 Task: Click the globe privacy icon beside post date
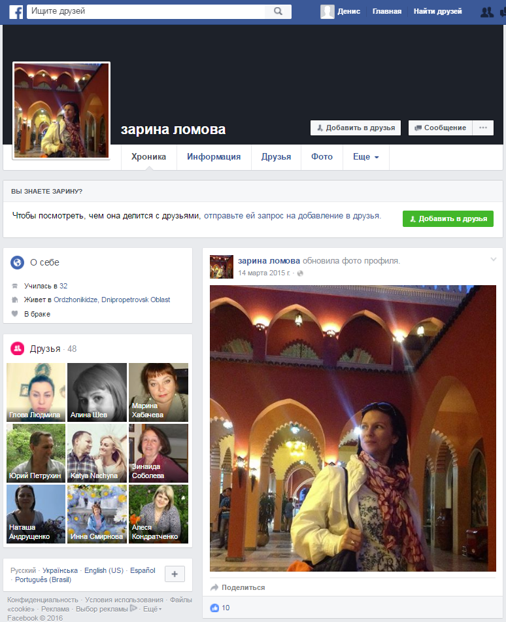pos(300,273)
